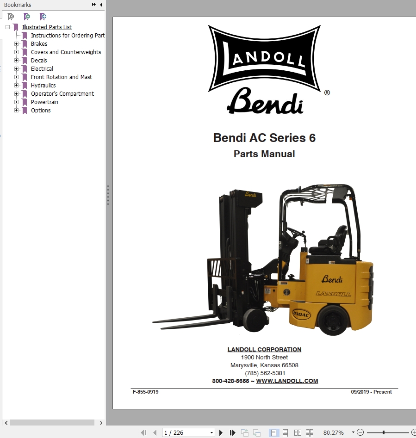Collapse the Illustrated Parts List node
Viewport: 416px width, 438px height.
pyautogui.click(x=7, y=27)
